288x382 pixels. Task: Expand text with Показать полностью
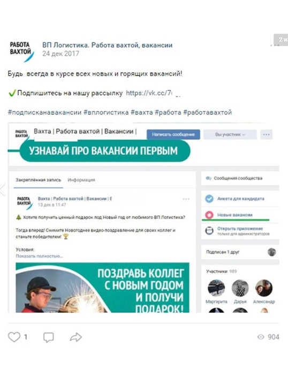(39, 256)
